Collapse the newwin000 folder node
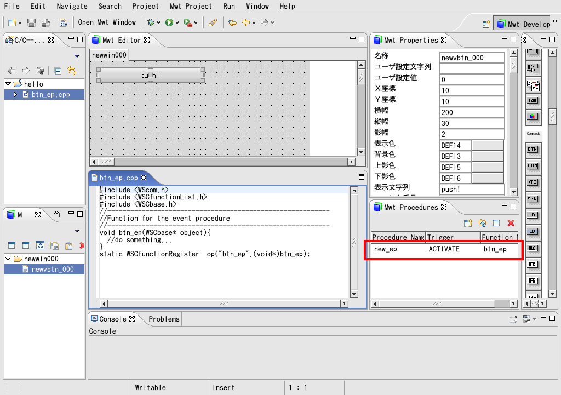Image resolution: width=561 pixels, height=395 pixels. [8, 259]
